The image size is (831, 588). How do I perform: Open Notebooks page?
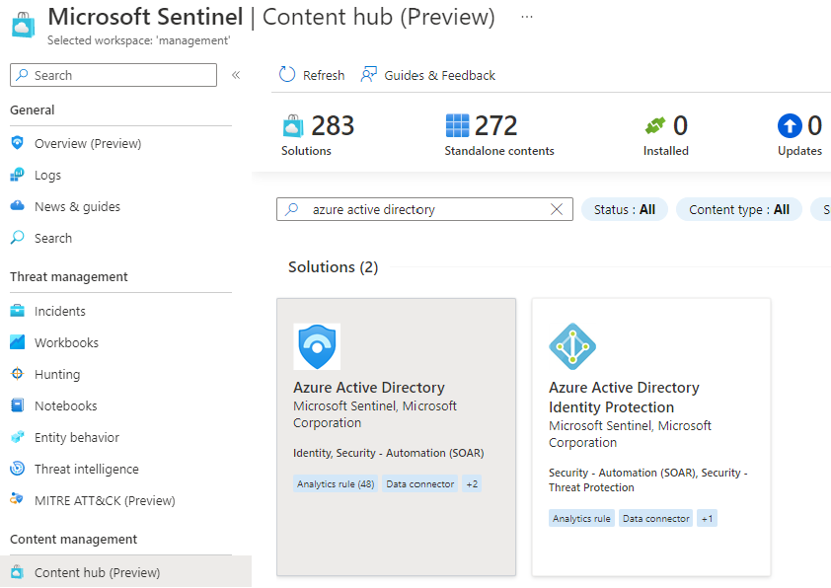[66, 405]
